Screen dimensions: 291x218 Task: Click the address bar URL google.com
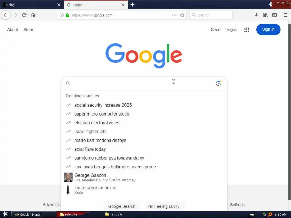[92, 15]
